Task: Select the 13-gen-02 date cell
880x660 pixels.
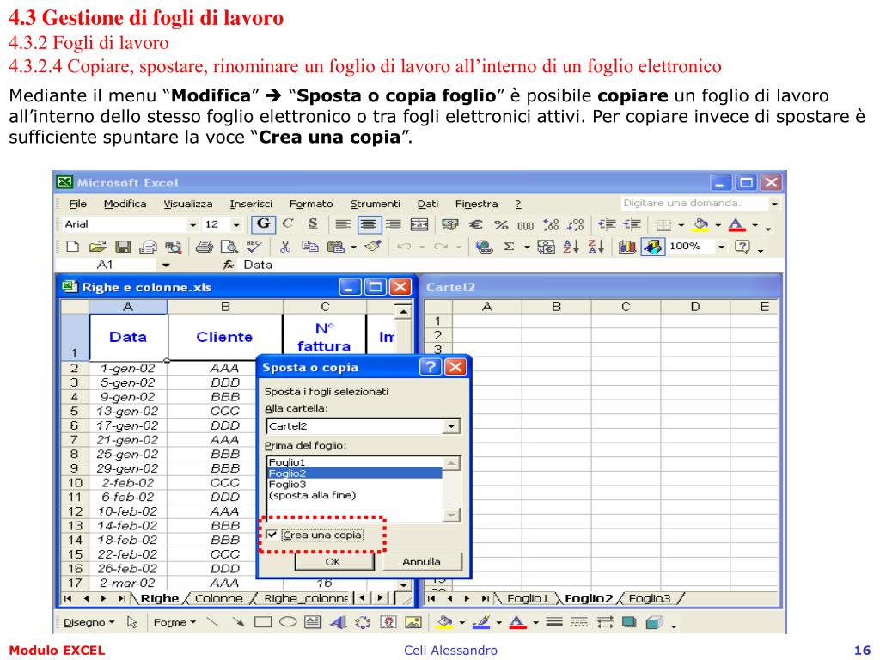Action: pos(128,412)
